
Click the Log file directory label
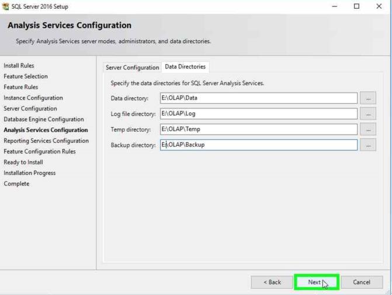(x=133, y=114)
